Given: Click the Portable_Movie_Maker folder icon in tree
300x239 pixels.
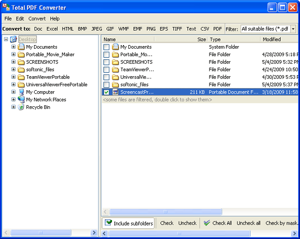Looking at the screenshot, I should 21,55.
